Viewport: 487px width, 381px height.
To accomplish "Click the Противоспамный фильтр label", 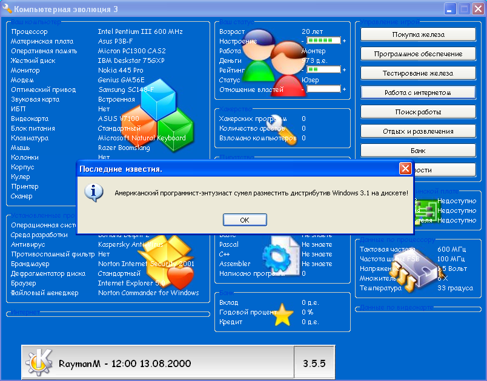I will [53, 254].
